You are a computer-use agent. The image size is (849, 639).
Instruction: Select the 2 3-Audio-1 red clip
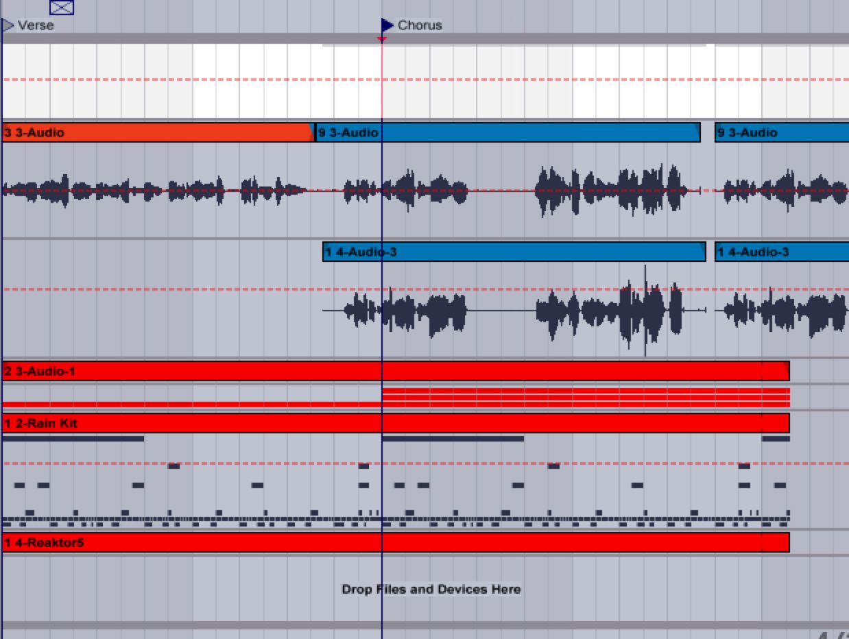coord(396,371)
